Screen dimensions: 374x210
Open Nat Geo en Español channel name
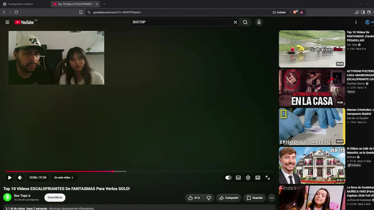point(357,118)
